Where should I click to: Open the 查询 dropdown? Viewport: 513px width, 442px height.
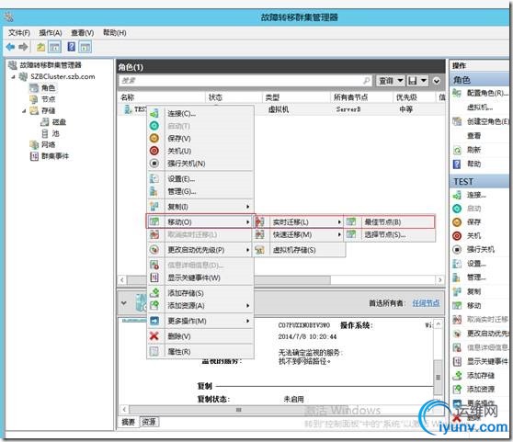391,81
